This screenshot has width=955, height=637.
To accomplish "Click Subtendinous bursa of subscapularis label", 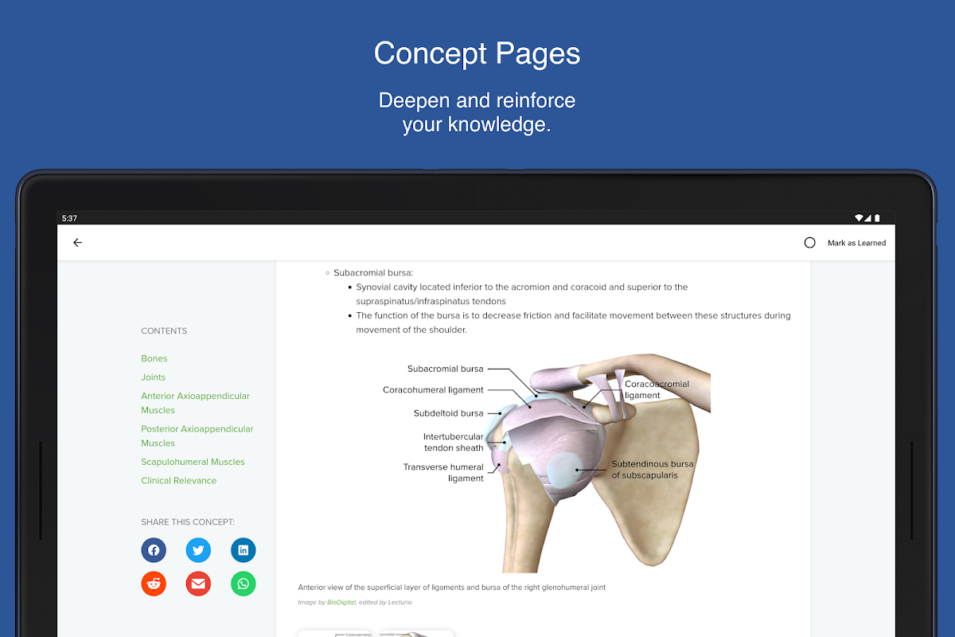I will click(653, 470).
